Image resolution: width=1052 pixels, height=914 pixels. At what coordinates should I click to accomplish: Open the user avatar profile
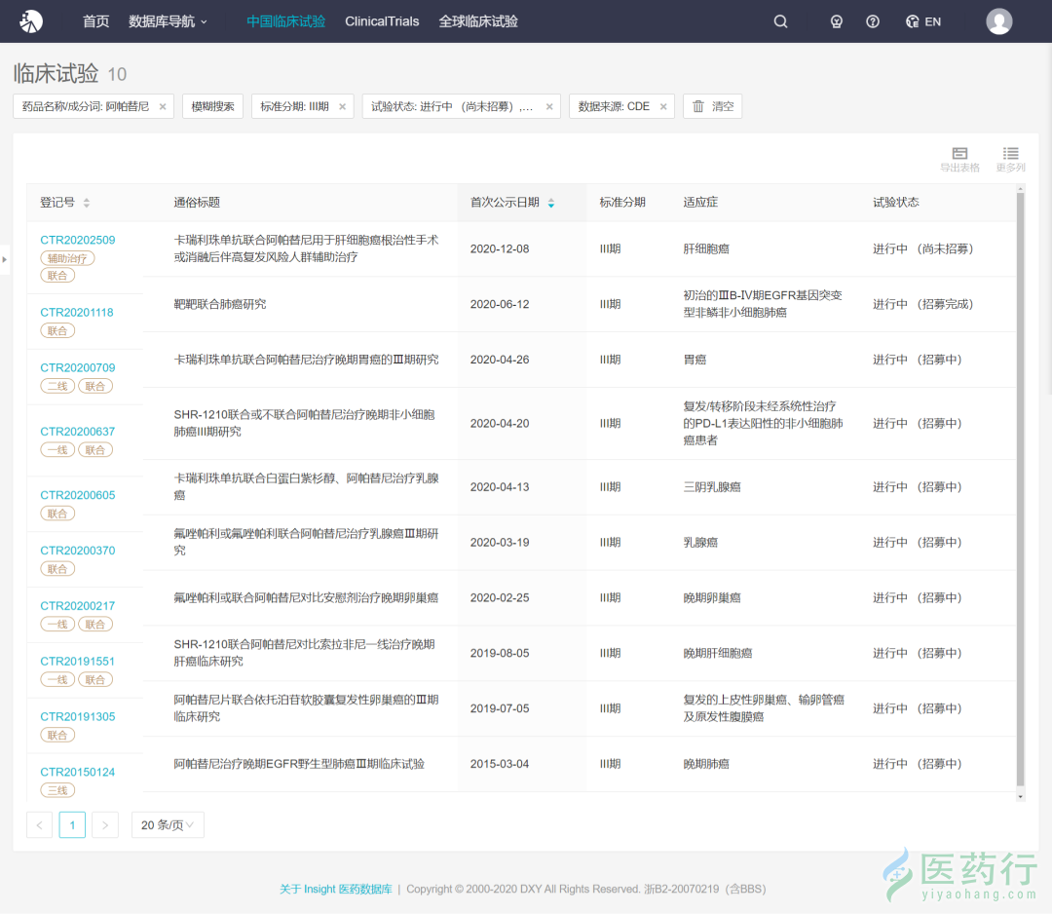999,21
